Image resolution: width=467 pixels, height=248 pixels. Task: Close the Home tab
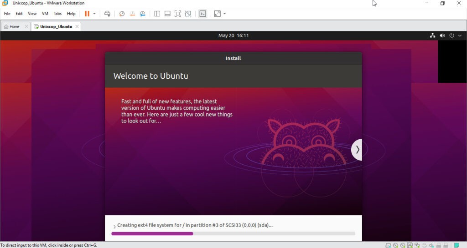click(x=26, y=27)
